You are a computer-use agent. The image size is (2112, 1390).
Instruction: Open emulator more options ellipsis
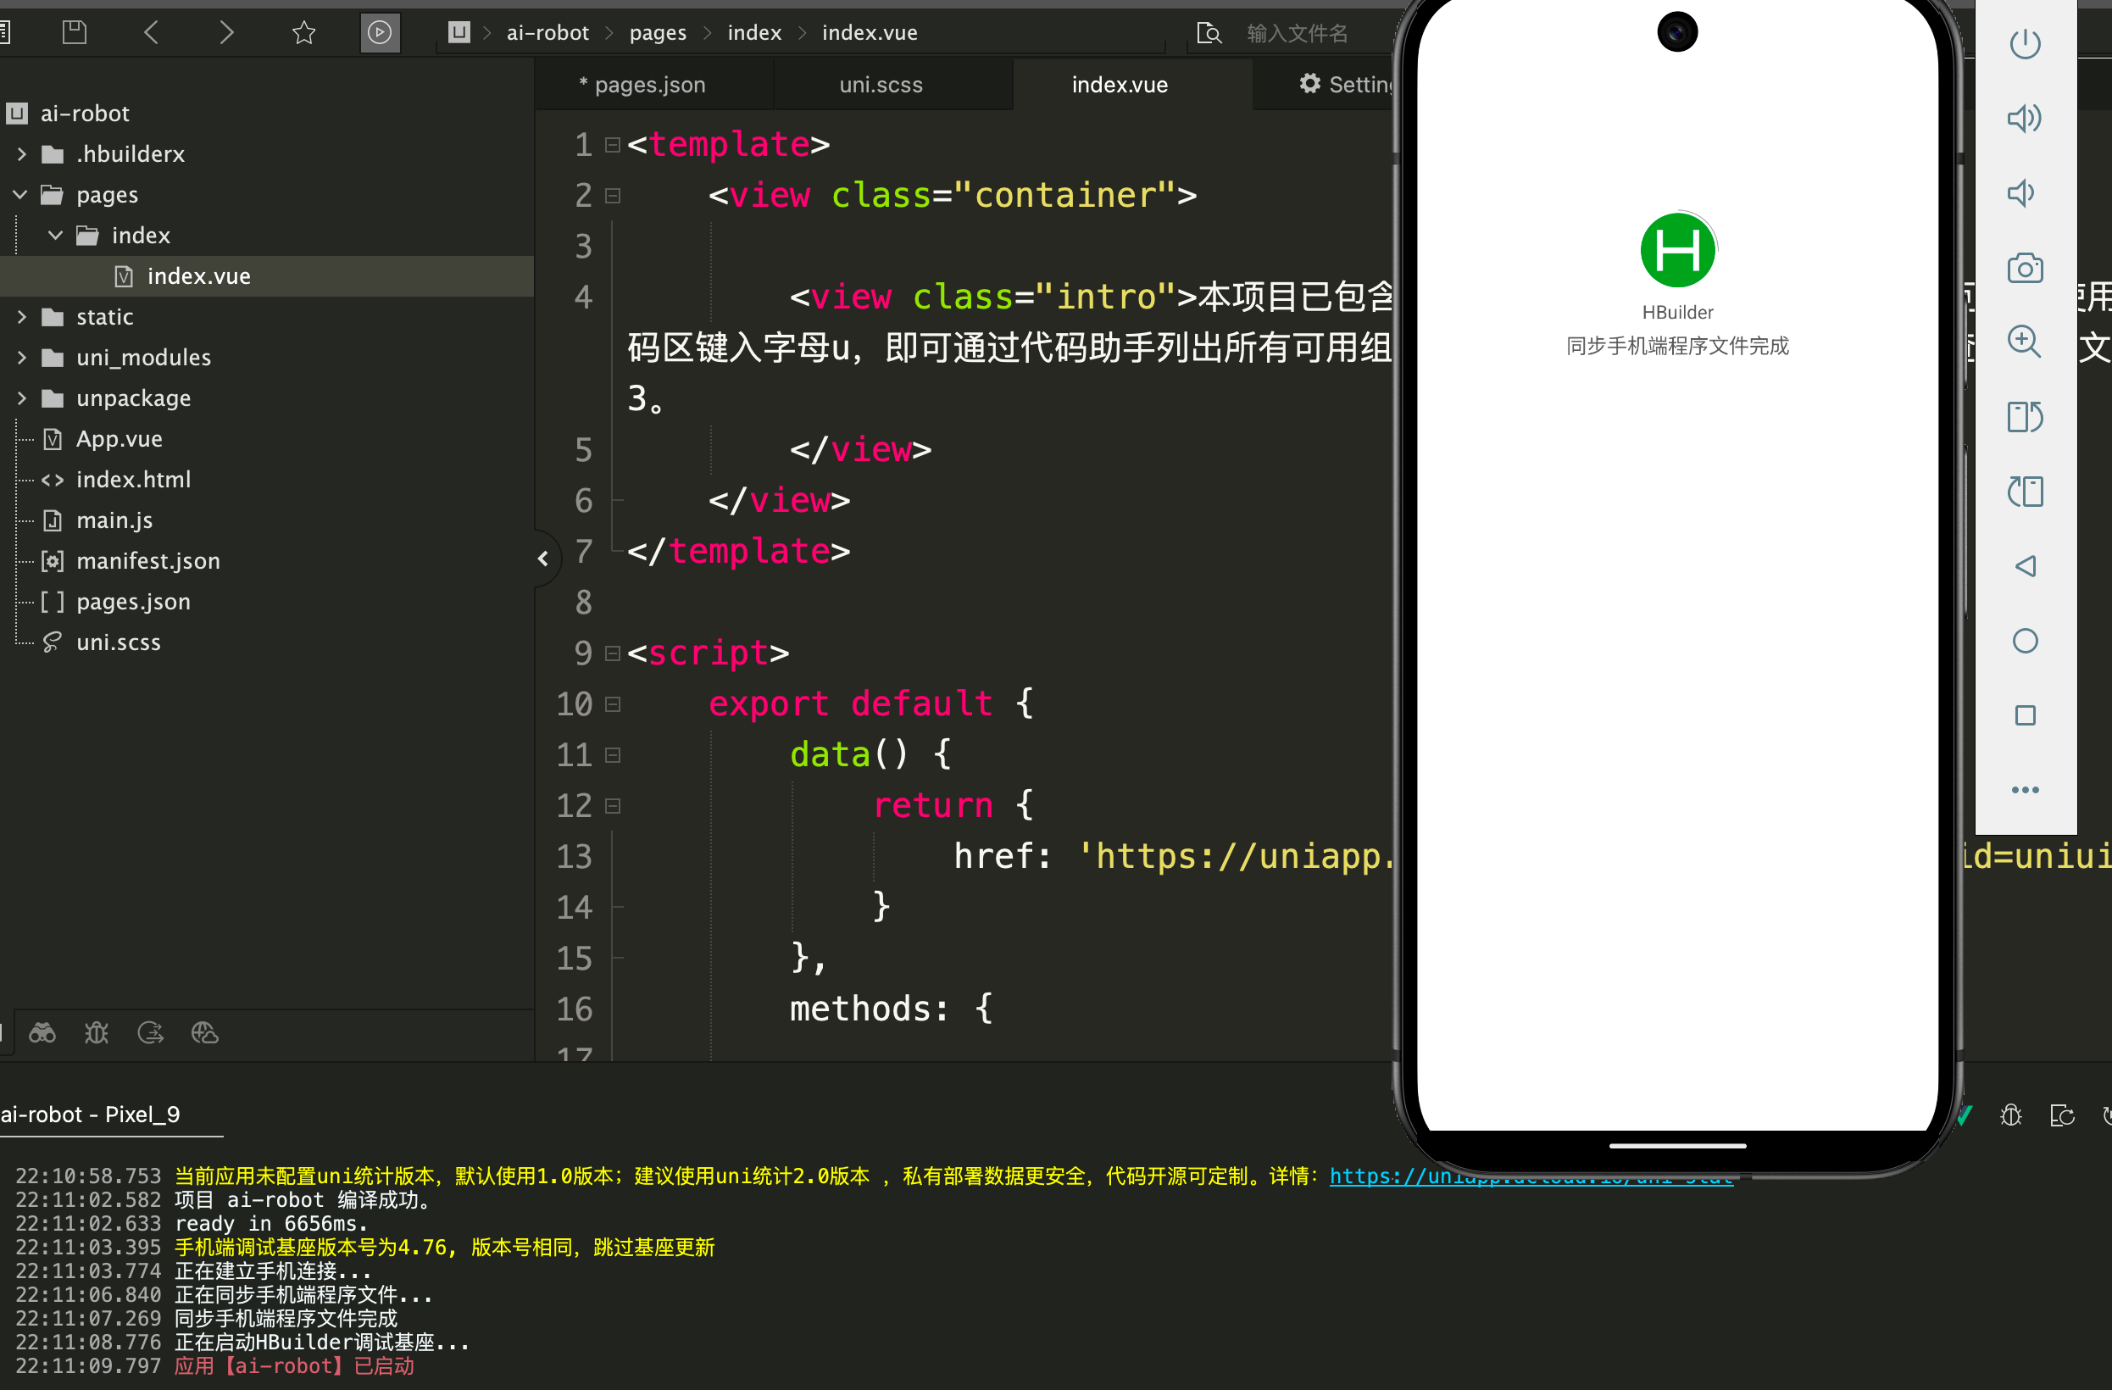(x=2024, y=789)
